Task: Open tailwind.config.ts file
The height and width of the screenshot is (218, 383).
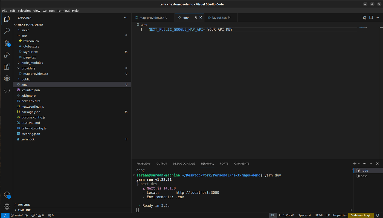Action: tap(72, 128)
